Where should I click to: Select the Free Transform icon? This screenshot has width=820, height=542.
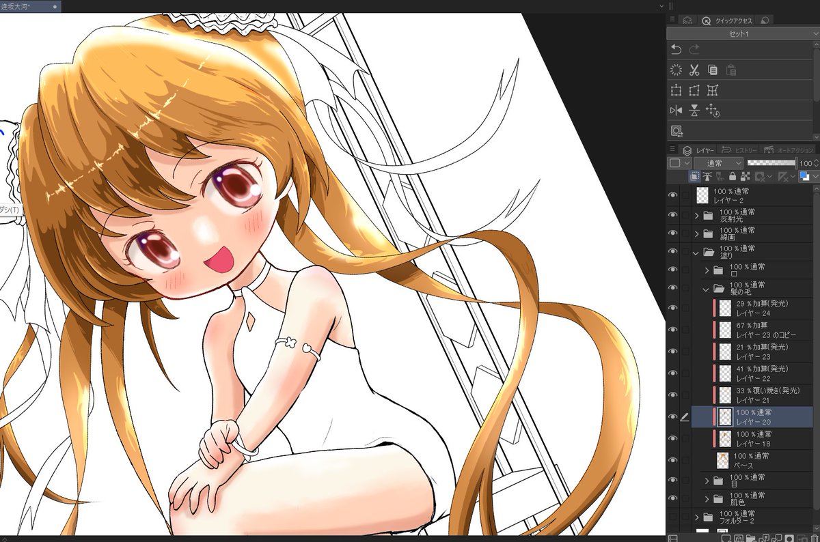[694, 90]
